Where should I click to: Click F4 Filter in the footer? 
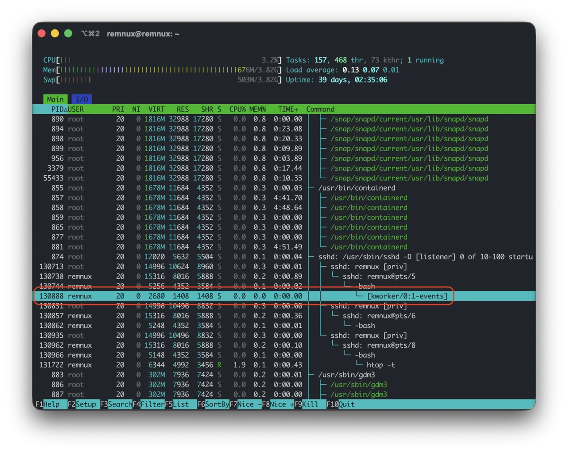(148, 404)
